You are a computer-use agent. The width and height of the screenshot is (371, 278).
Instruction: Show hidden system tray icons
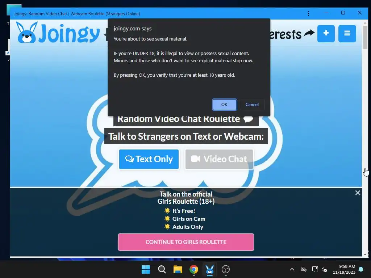(x=292, y=269)
